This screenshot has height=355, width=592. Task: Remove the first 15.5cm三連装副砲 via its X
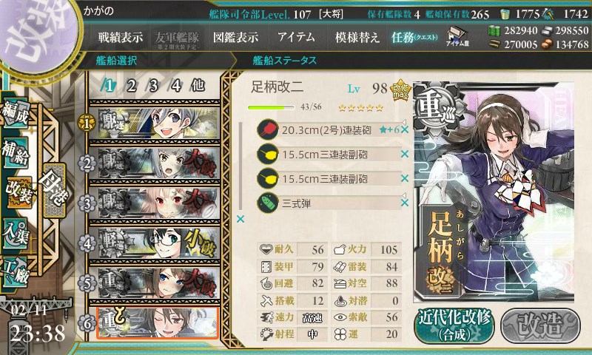[404, 154]
